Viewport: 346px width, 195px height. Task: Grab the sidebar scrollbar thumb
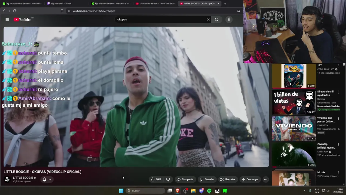coord(344,65)
